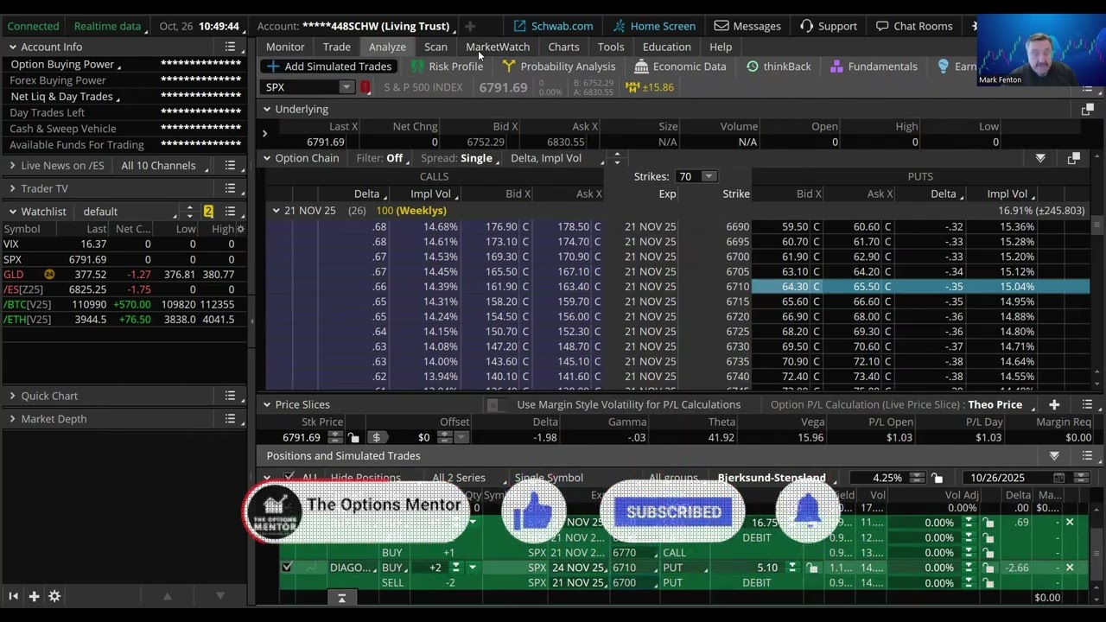
Task: Uncheck the DIAGO... simulated trade row
Action: 287,568
